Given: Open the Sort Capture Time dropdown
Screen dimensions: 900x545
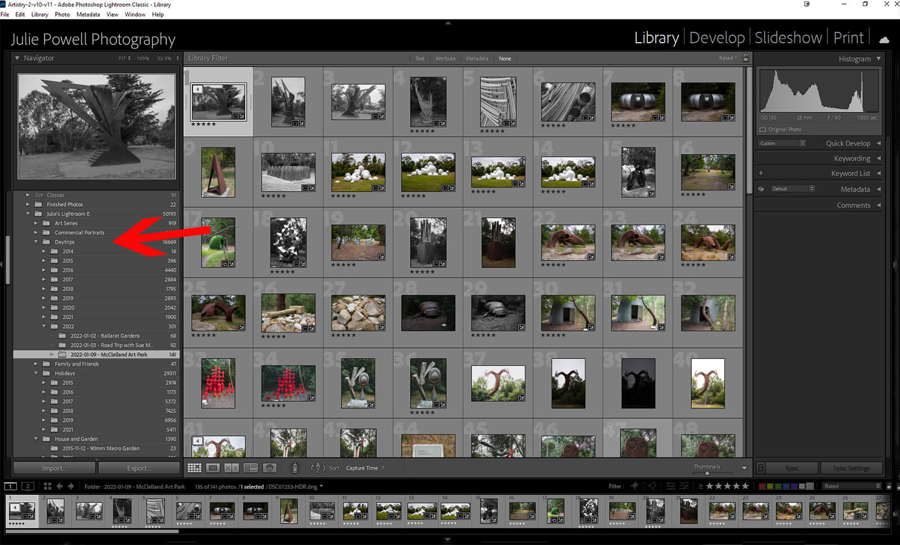Looking at the screenshot, I should [365, 468].
